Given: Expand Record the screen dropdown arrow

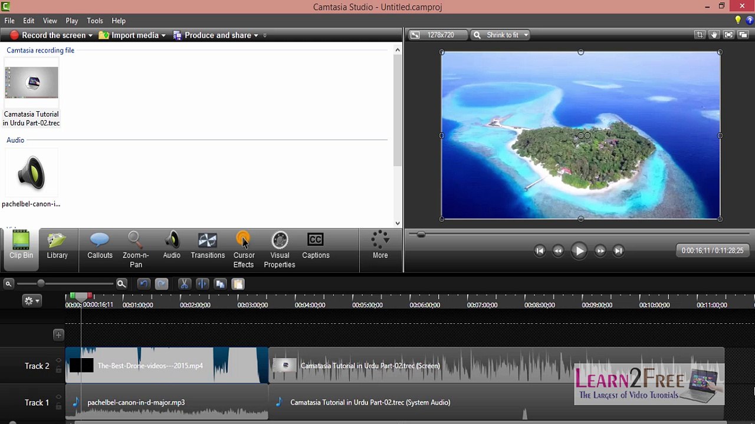Looking at the screenshot, I should pyautogui.click(x=90, y=35).
